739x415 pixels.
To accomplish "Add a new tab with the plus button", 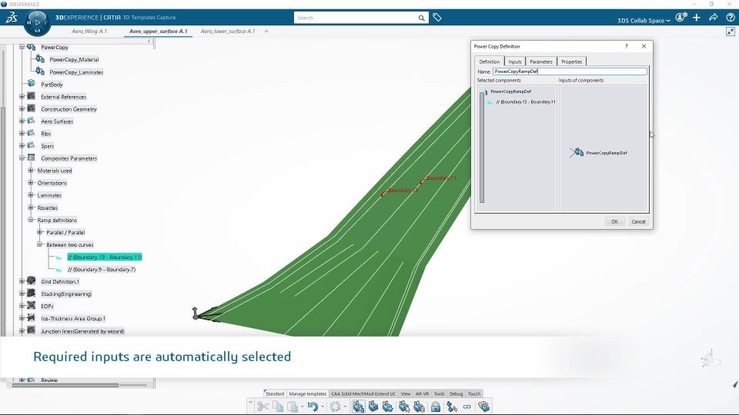I will point(266,31).
